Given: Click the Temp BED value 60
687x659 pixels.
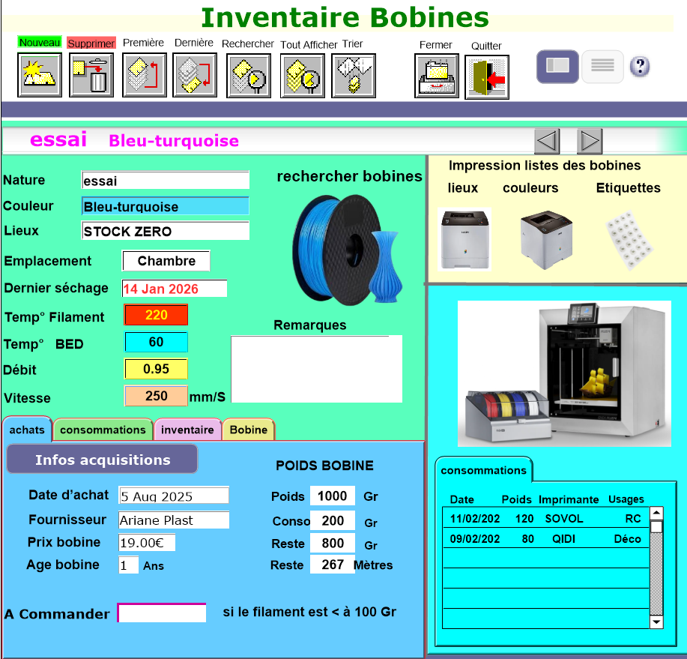Looking at the screenshot, I should tap(156, 342).
